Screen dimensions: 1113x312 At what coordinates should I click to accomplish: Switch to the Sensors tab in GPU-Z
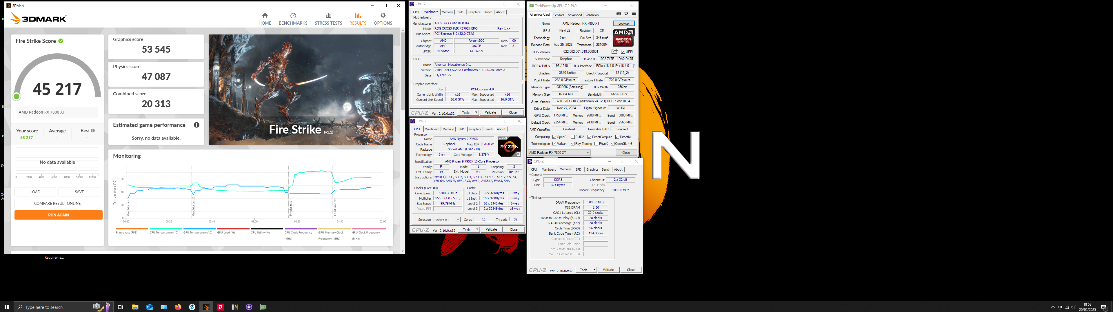[x=559, y=15]
